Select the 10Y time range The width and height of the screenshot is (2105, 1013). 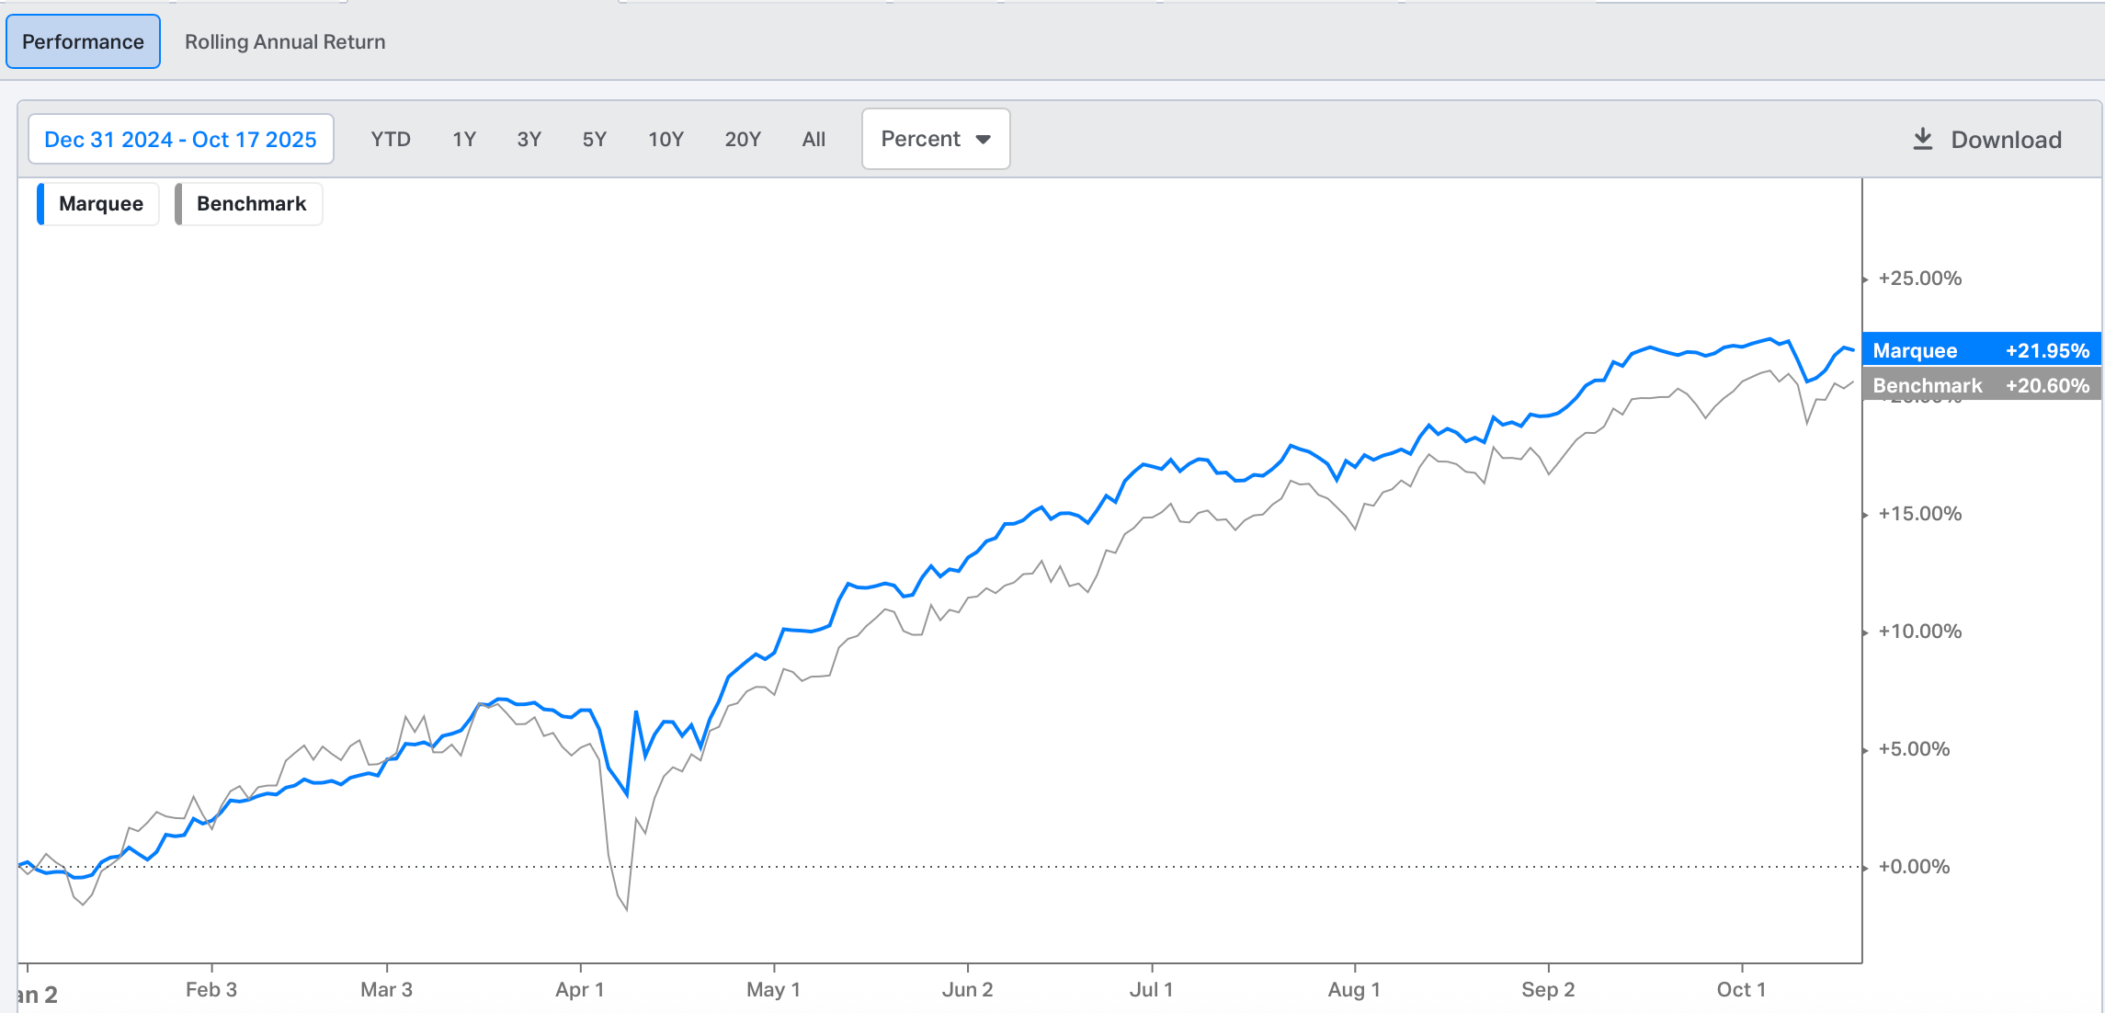[x=666, y=139]
